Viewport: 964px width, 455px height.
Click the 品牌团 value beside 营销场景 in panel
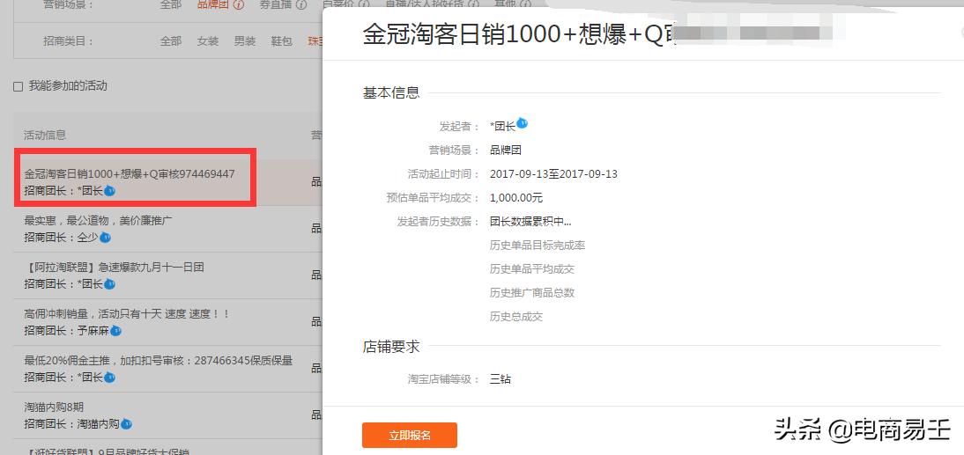pos(506,150)
